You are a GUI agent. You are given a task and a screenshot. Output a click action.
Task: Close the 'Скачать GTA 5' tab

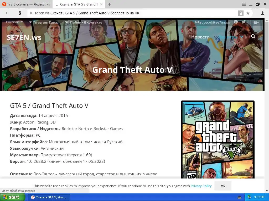101,4
